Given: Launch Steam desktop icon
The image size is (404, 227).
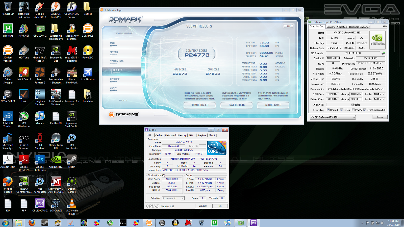Looking at the screenshot, I should [72, 162].
